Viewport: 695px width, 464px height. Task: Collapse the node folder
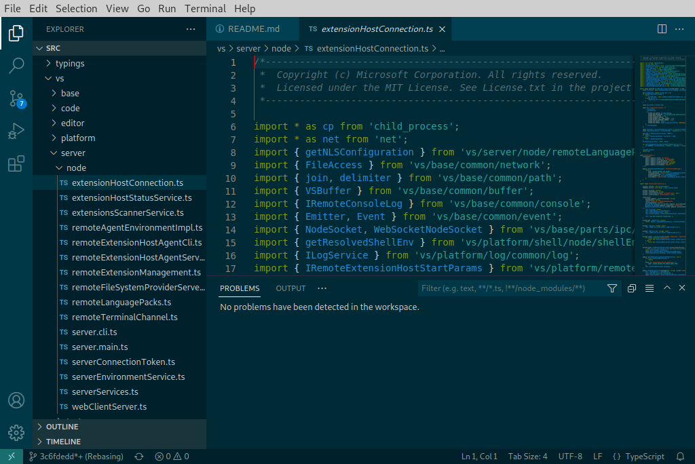pyautogui.click(x=119, y=168)
